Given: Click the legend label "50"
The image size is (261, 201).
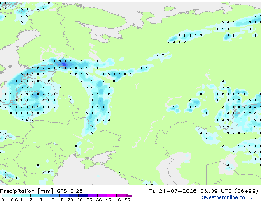Looking at the screenshot, I should [x=127, y=199].
